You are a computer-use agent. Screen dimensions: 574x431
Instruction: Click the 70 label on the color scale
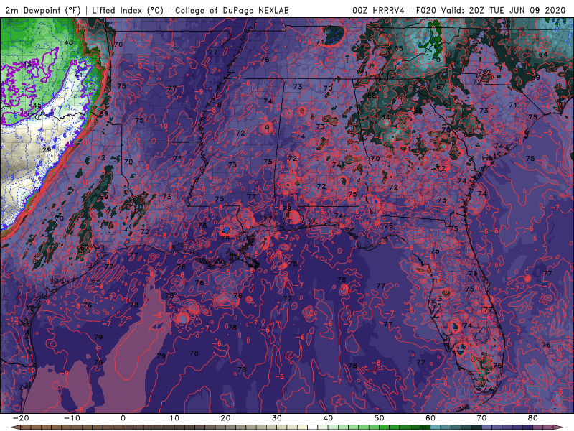point(481,418)
